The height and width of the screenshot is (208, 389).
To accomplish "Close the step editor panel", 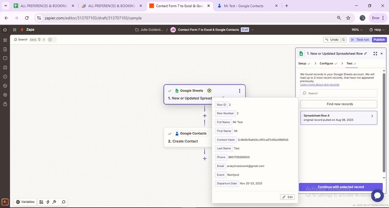I will [381, 54].
